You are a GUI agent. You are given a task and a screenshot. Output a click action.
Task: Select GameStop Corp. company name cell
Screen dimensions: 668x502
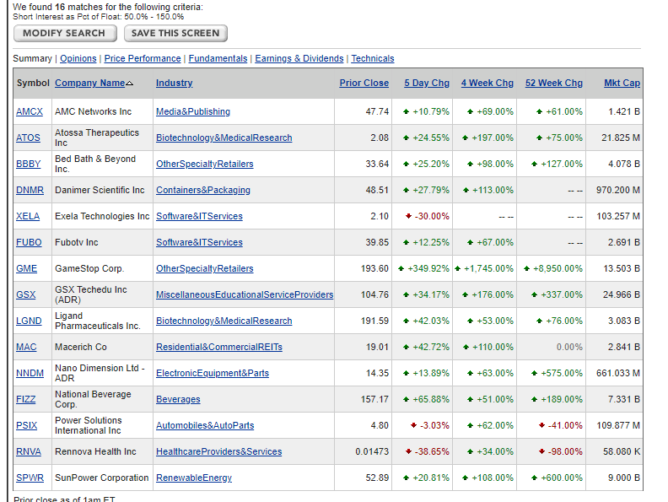point(102,269)
